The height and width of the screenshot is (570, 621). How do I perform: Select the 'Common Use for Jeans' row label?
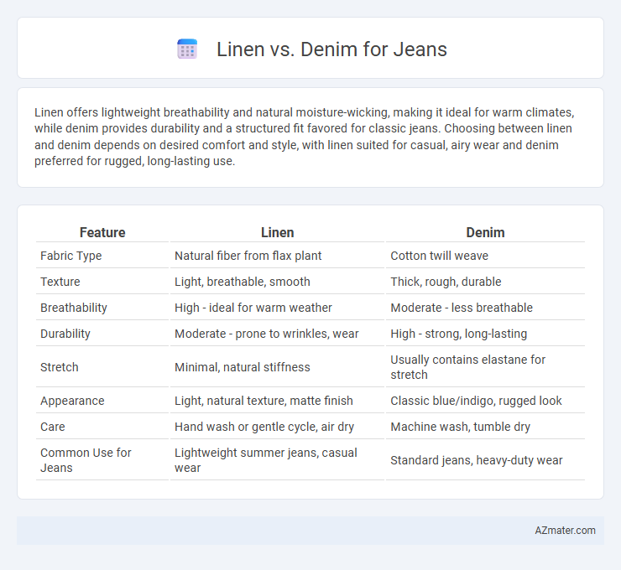(86, 460)
